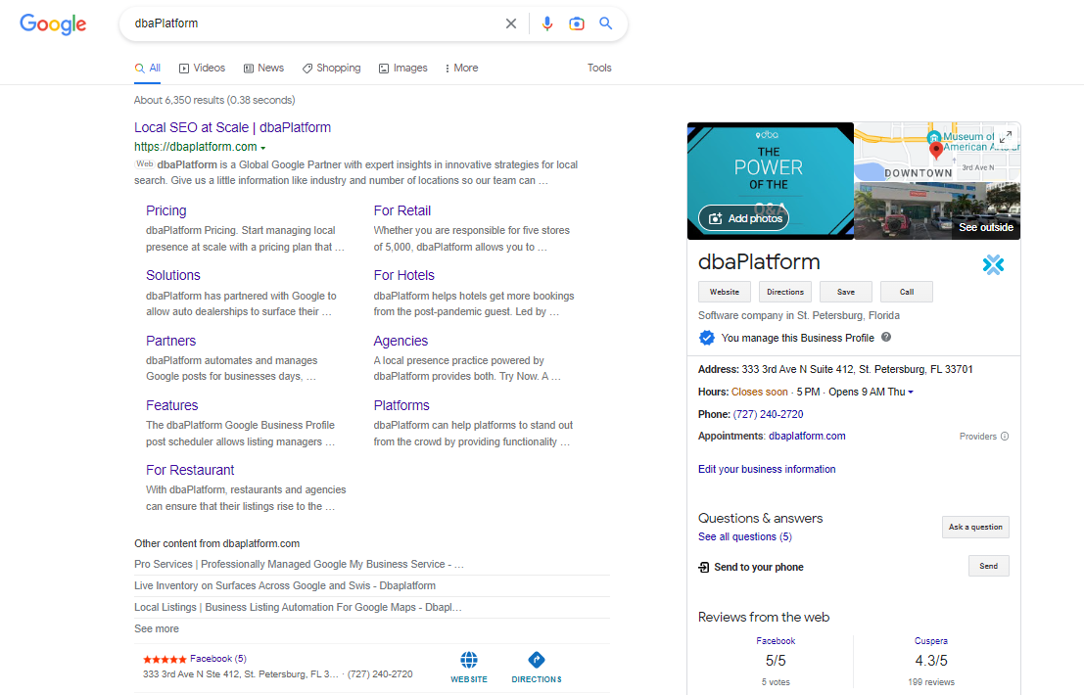Open the More search filters menu
The width and height of the screenshot is (1084, 695).
(x=461, y=68)
